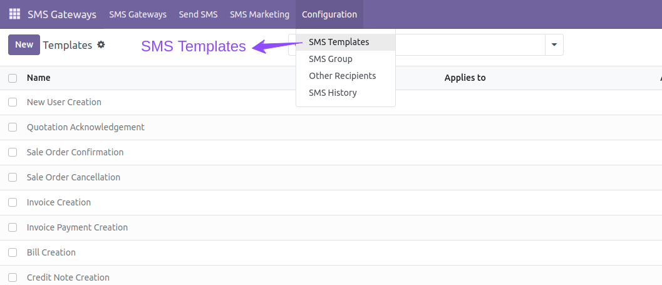Sort by the Name column header
The width and height of the screenshot is (662, 285).
[38, 78]
